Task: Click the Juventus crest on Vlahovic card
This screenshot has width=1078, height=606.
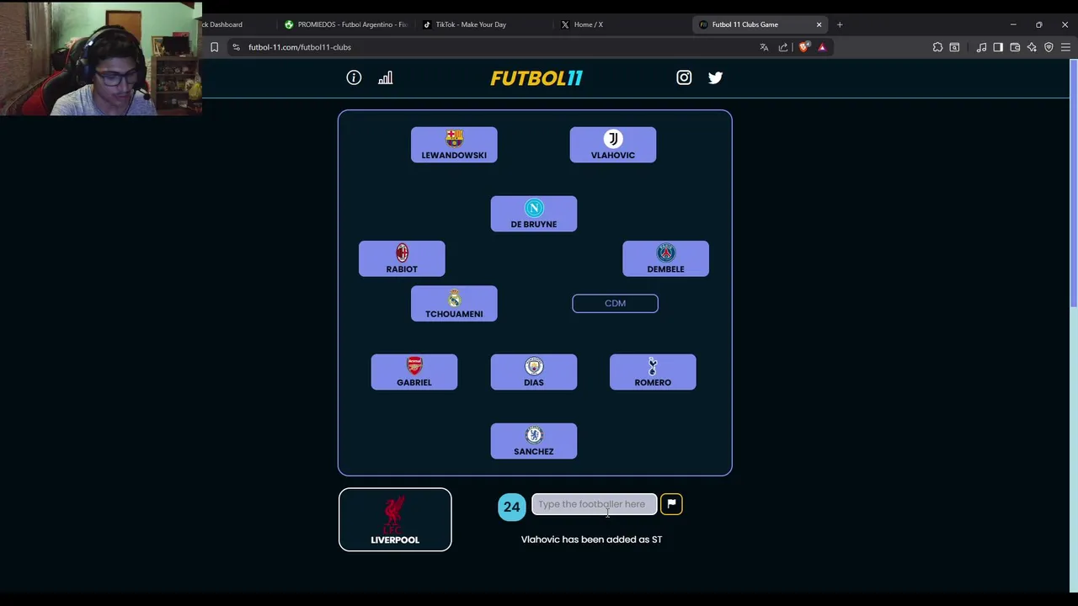Action: click(x=613, y=138)
